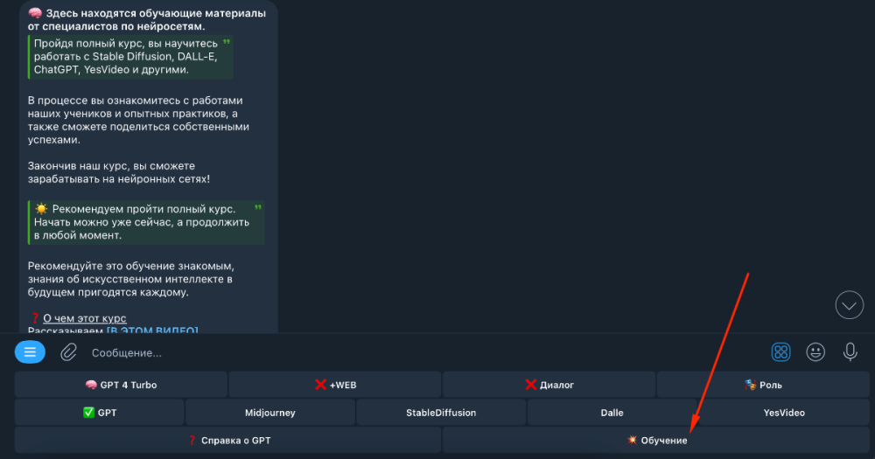This screenshot has width=875, height=459.
Task: Open the В ЭТОМ ВИДЕО link
Action: coord(152,330)
